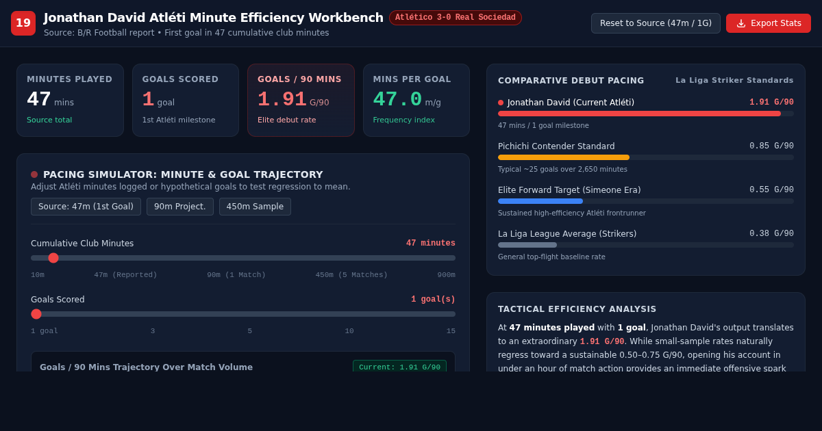This screenshot has width=822, height=431.
Task: Click the 10m slider tick label
Action: (x=38, y=275)
